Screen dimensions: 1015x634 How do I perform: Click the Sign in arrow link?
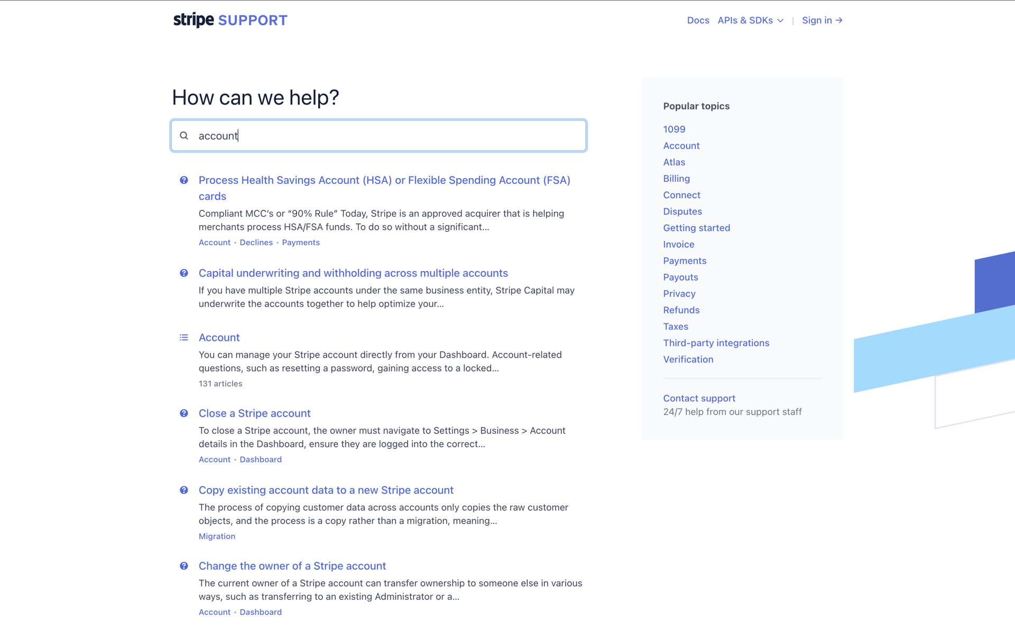(x=822, y=20)
